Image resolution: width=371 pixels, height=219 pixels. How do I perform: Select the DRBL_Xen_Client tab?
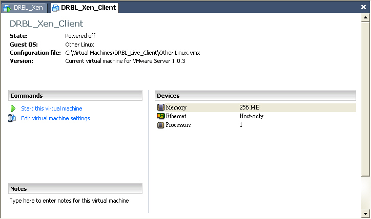click(x=85, y=8)
